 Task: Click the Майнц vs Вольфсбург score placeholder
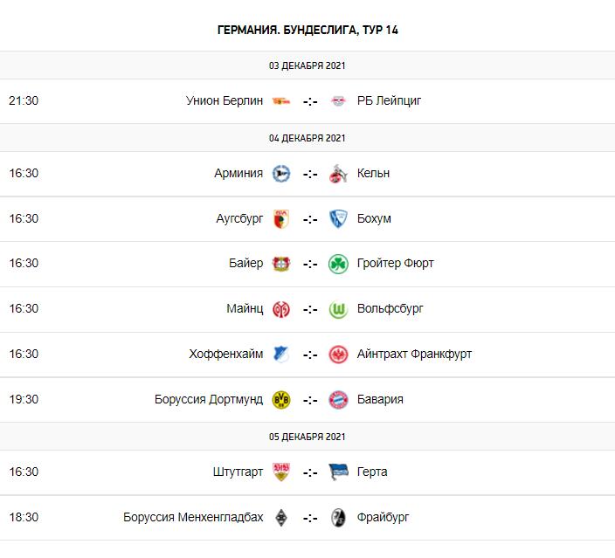point(309,309)
